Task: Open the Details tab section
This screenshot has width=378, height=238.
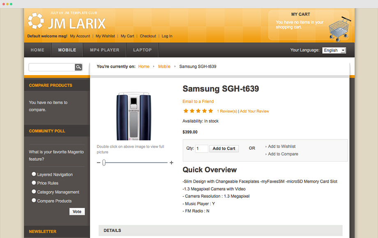Action: point(220,231)
